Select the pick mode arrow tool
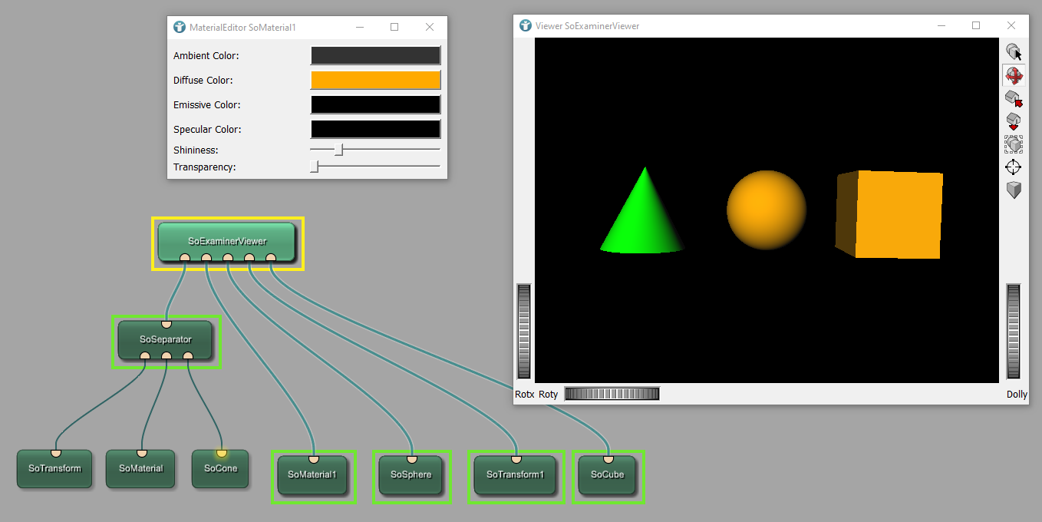 coord(1014,52)
